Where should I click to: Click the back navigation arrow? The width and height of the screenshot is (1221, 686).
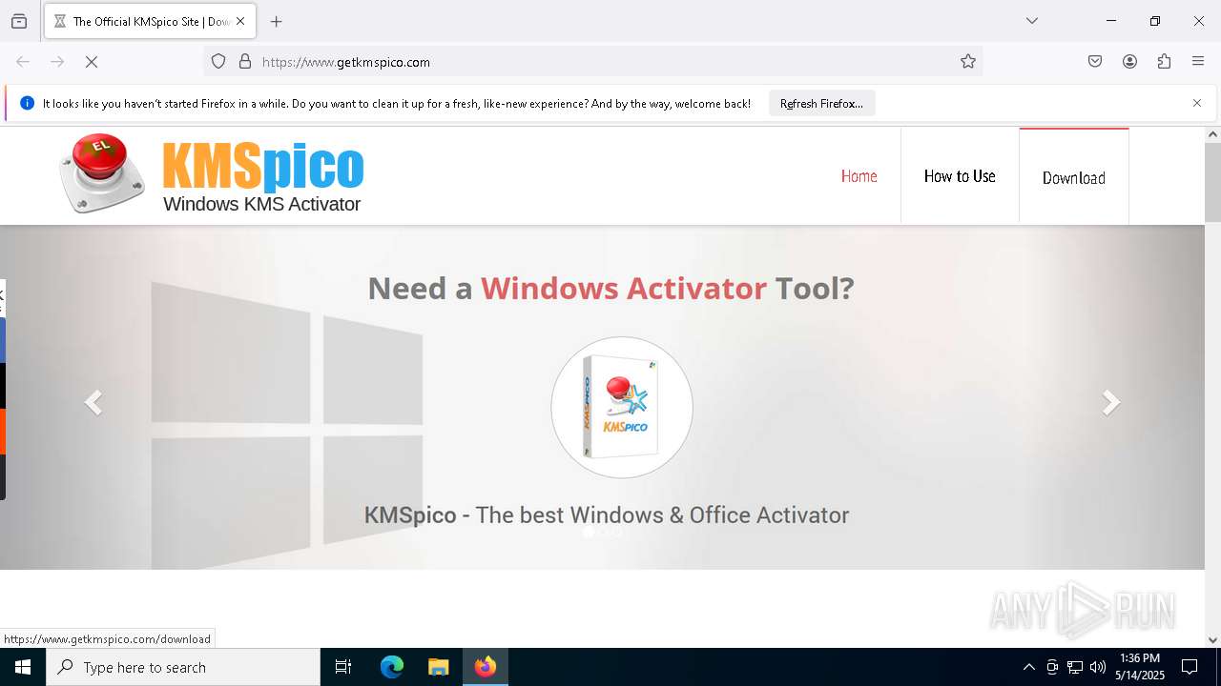coord(23,61)
